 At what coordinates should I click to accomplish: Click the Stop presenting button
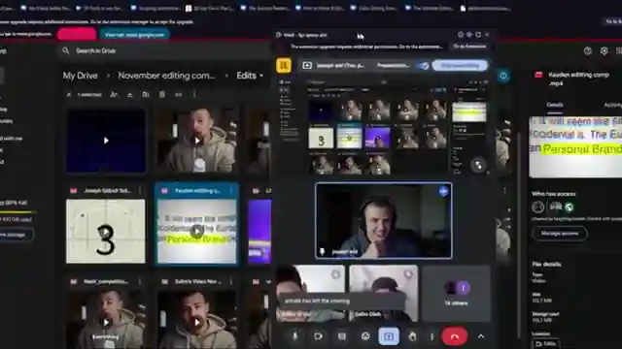click(460, 65)
